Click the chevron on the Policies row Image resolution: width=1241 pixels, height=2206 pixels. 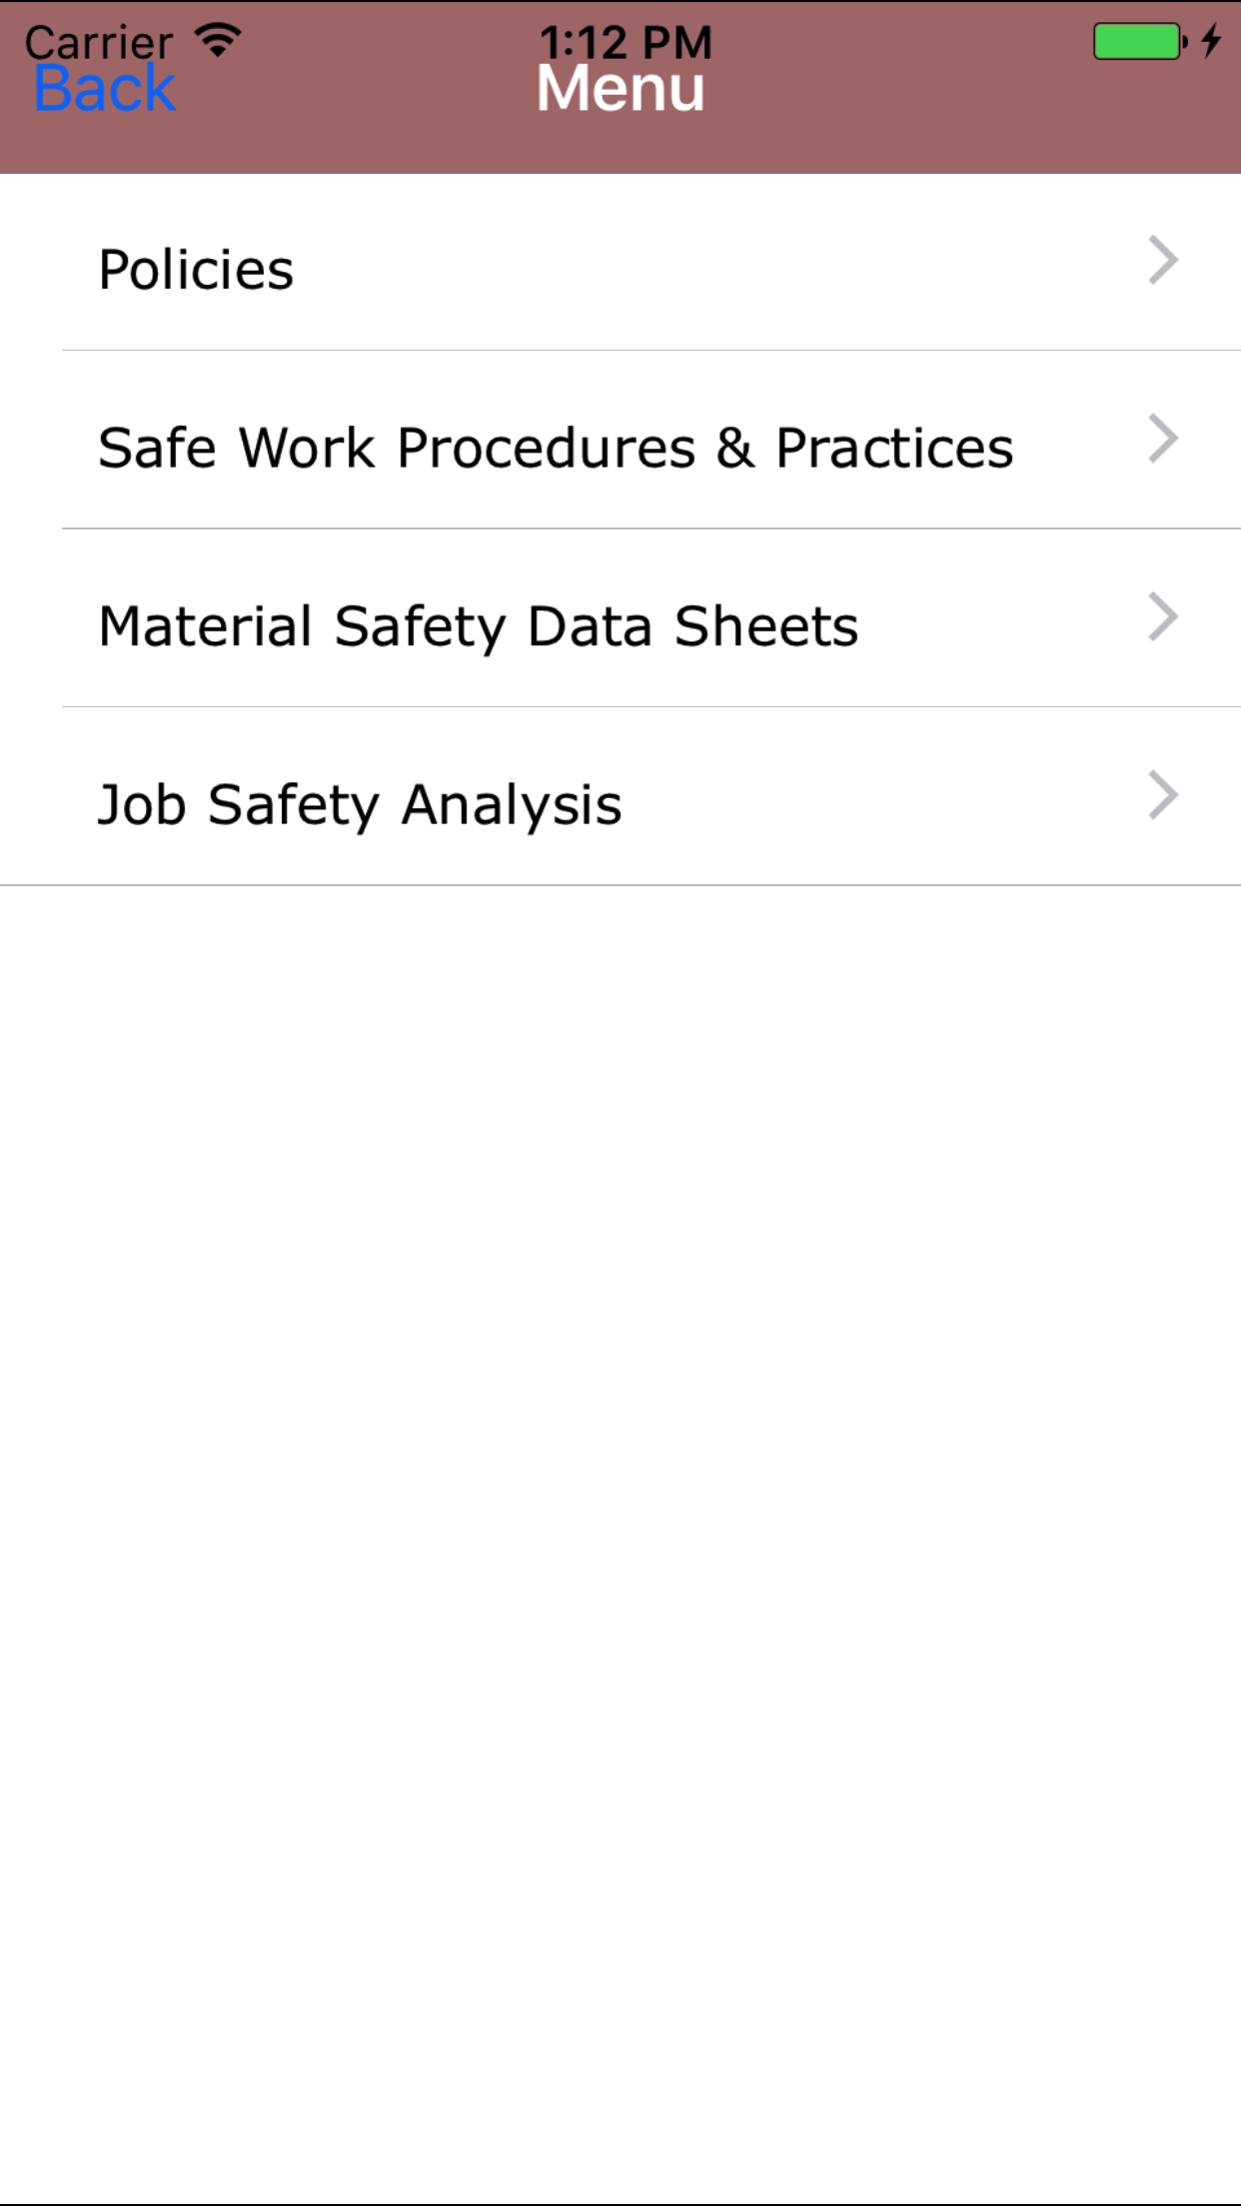pyautogui.click(x=1163, y=261)
